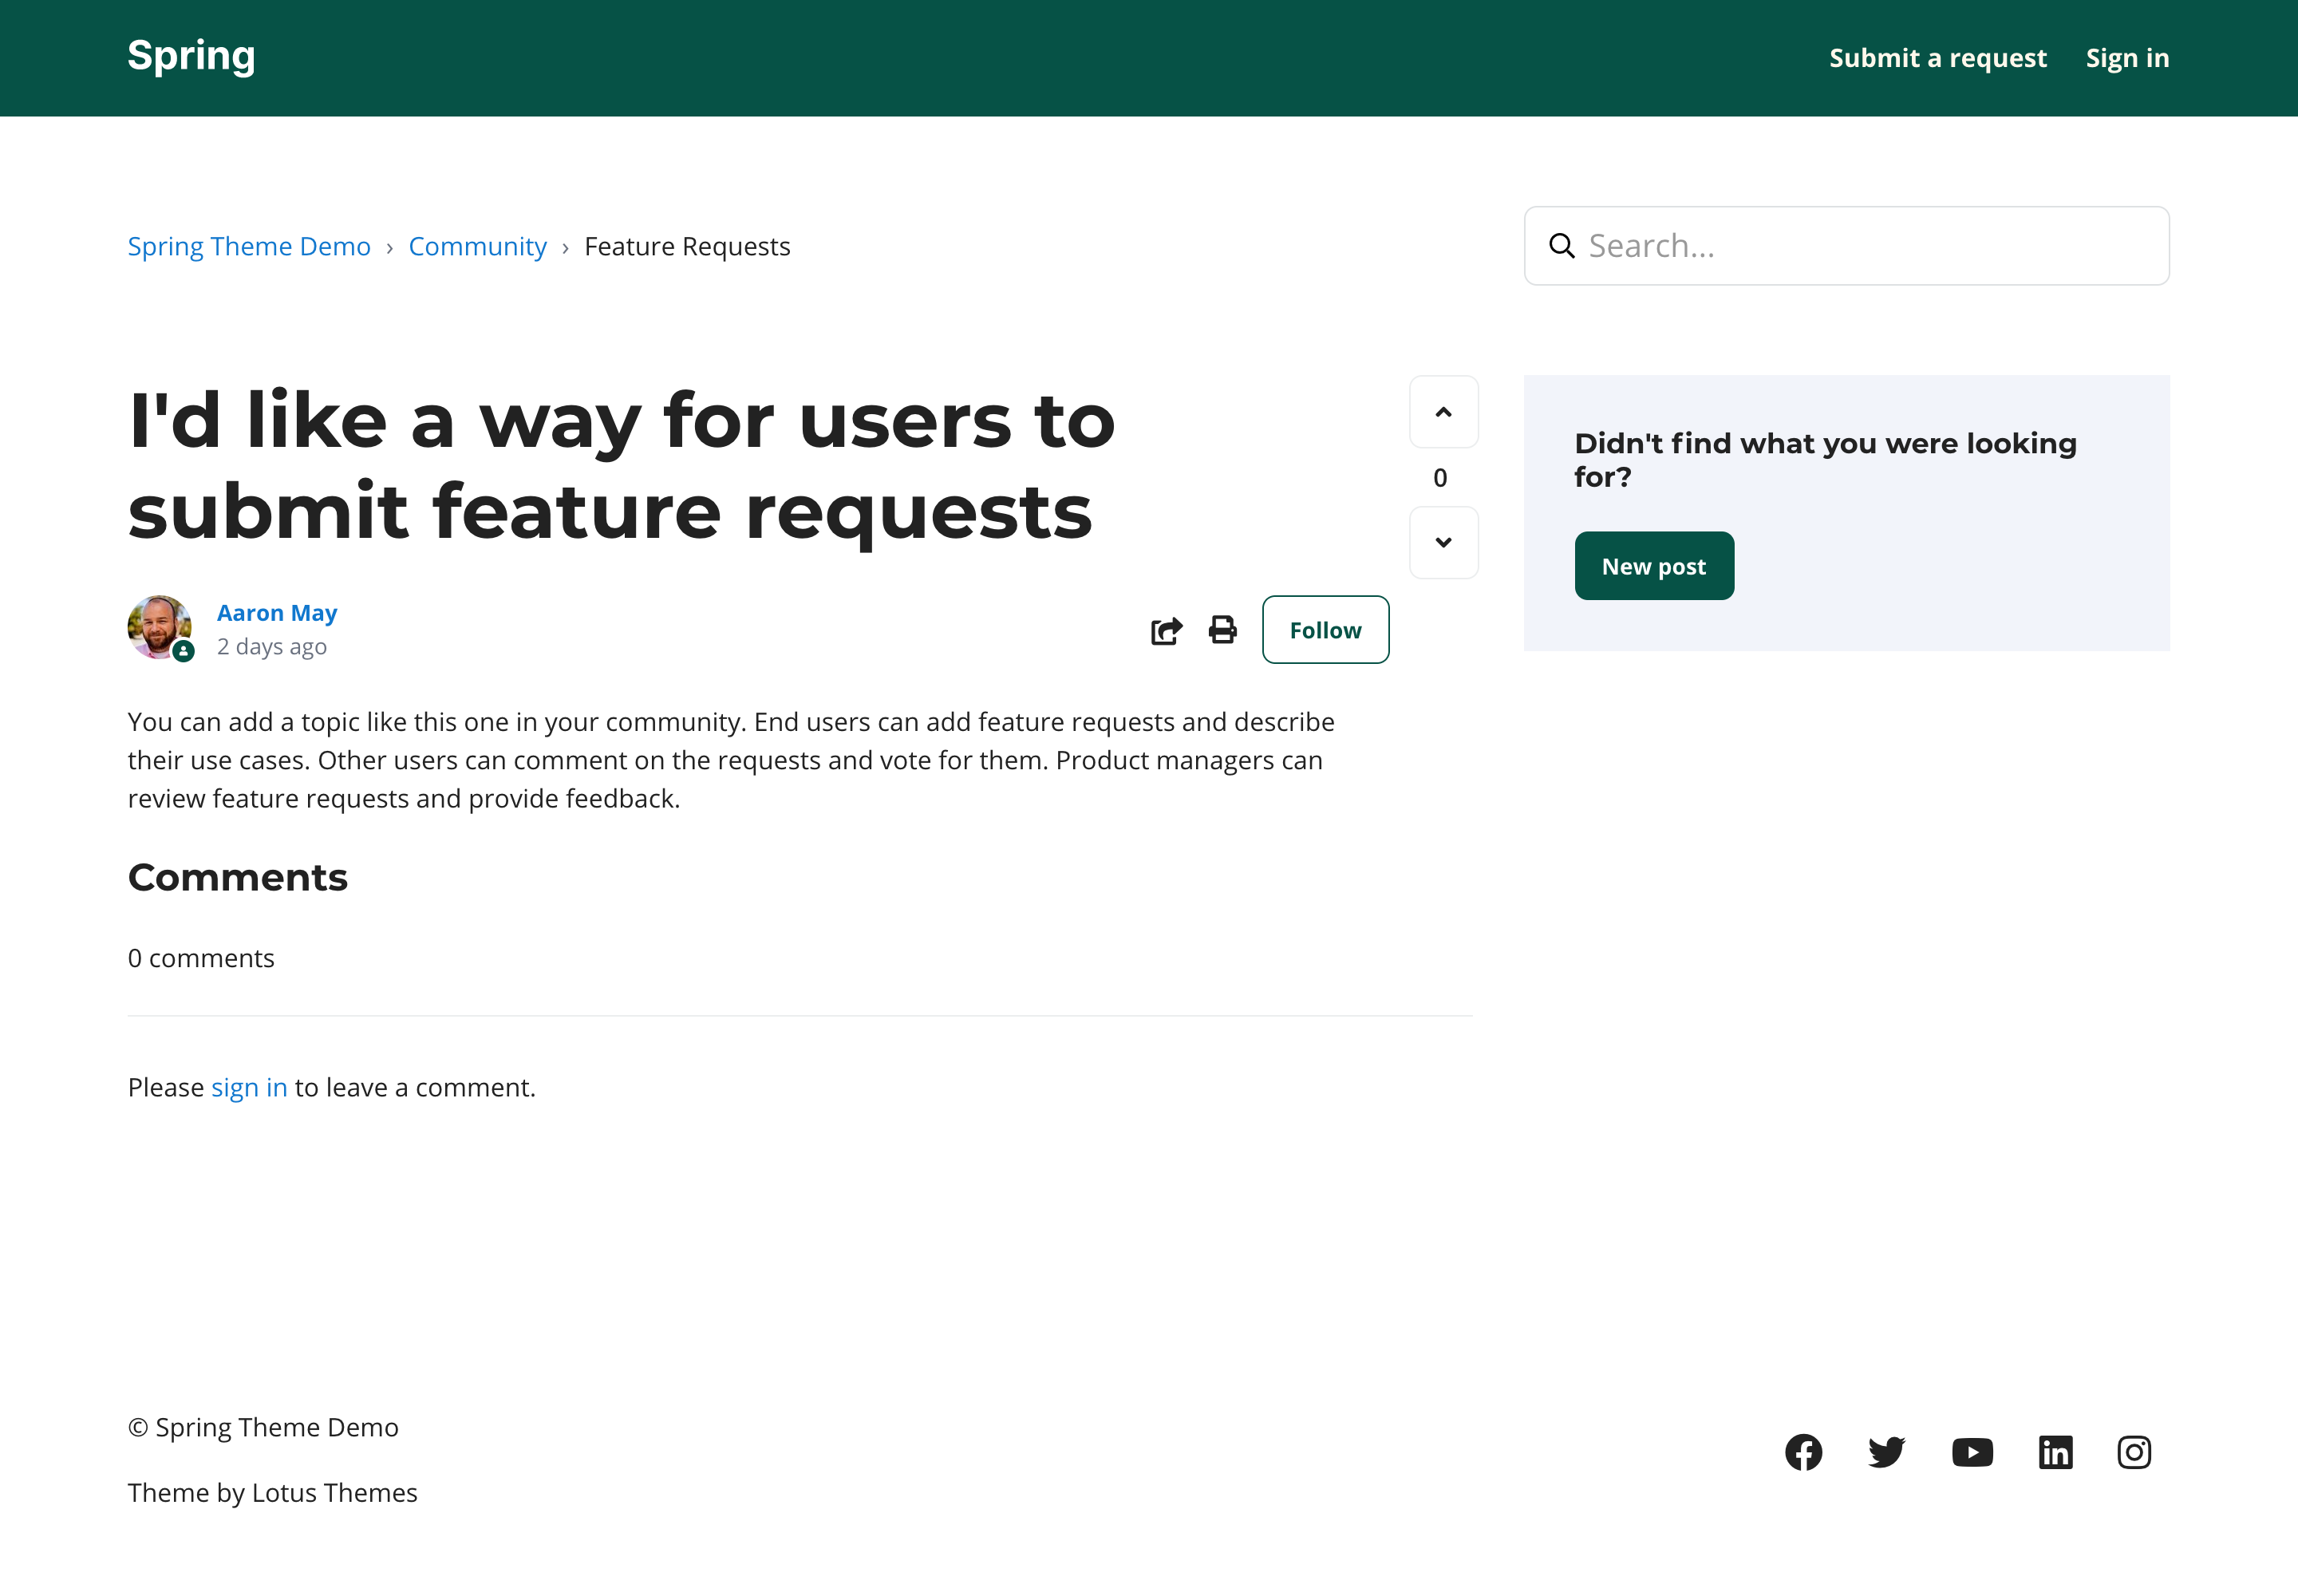Go to Community breadcrumb
Viewport: 2298px width, 1596px height.
pyautogui.click(x=477, y=246)
